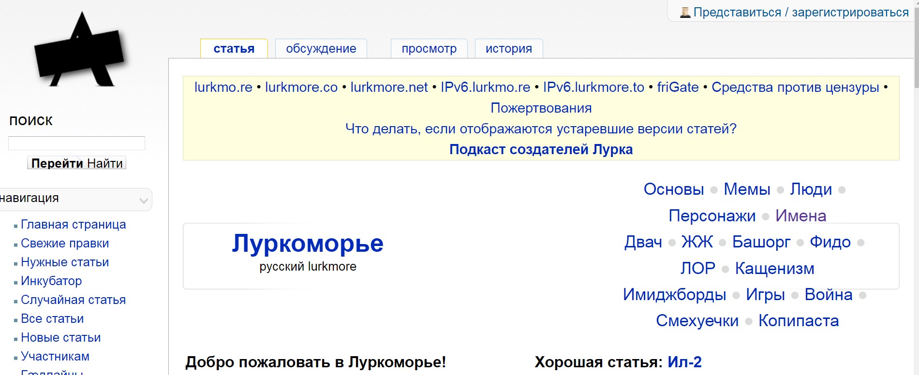
Task: Open the Люди portal link
Action: 811,189
